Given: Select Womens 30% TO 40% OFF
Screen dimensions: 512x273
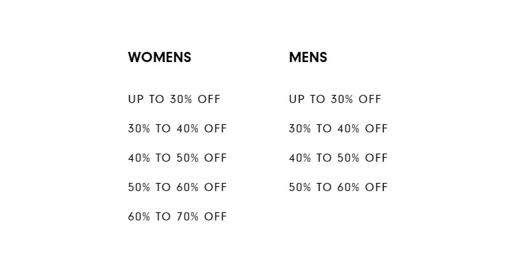Looking at the screenshot, I should [x=177, y=129].
